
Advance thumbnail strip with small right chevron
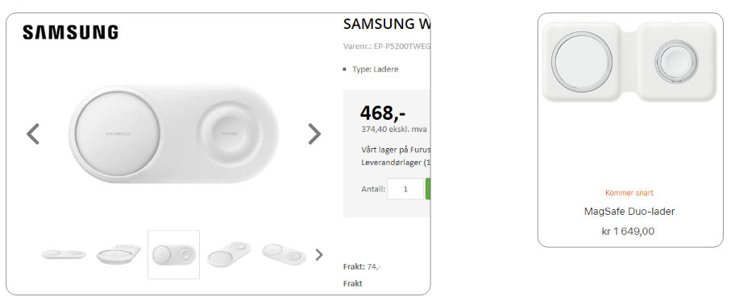click(319, 254)
